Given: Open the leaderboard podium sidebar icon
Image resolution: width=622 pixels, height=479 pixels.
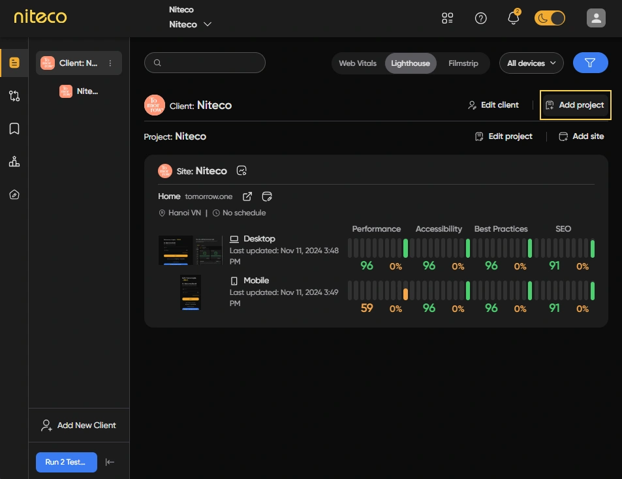Looking at the screenshot, I should (14, 161).
